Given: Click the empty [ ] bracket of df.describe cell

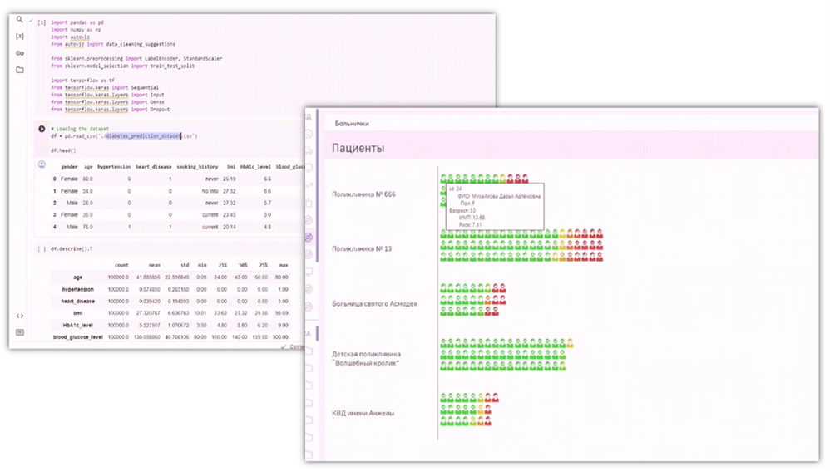Looking at the screenshot, I should coord(42,249).
